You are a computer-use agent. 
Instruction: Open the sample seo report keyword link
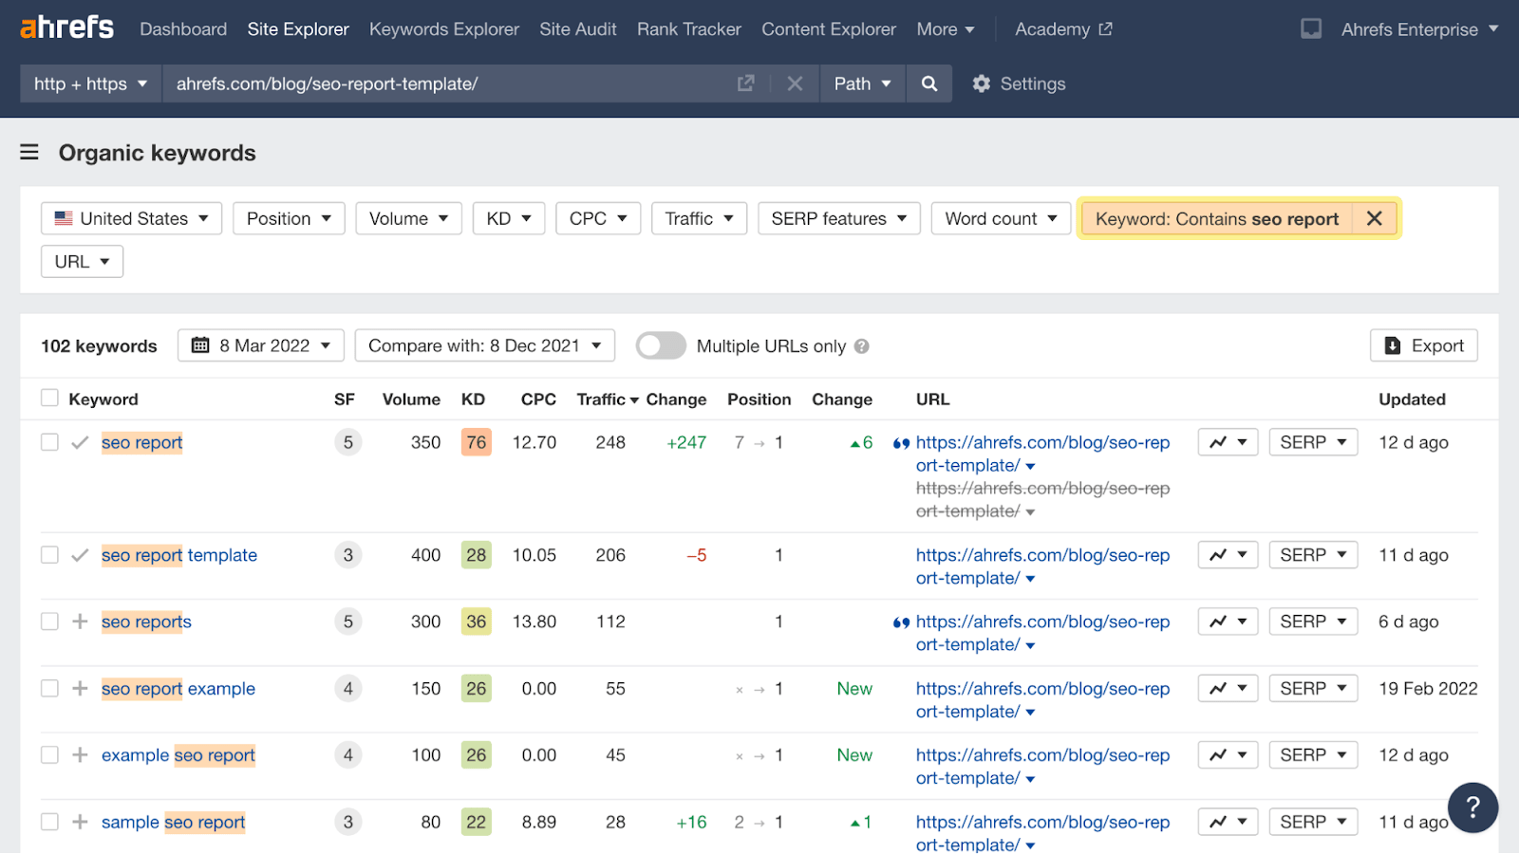coord(173,822)
